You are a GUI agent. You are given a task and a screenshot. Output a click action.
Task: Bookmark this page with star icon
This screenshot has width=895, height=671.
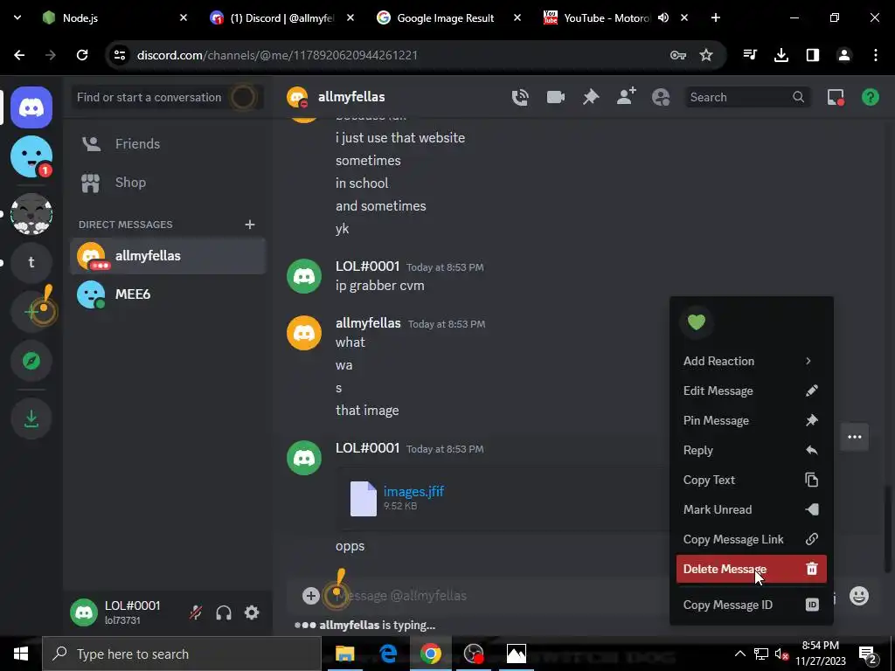[706, 55]
